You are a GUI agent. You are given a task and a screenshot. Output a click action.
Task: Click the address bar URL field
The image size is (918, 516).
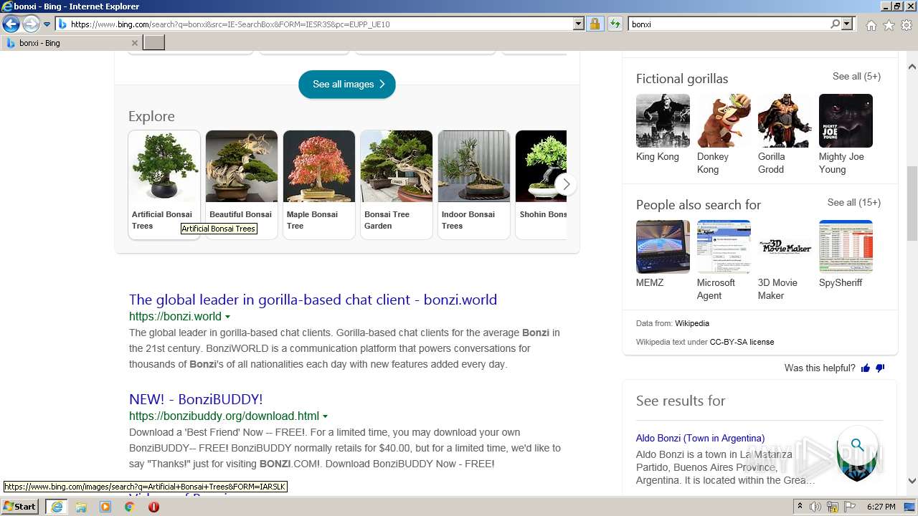(x=321, y=24)
